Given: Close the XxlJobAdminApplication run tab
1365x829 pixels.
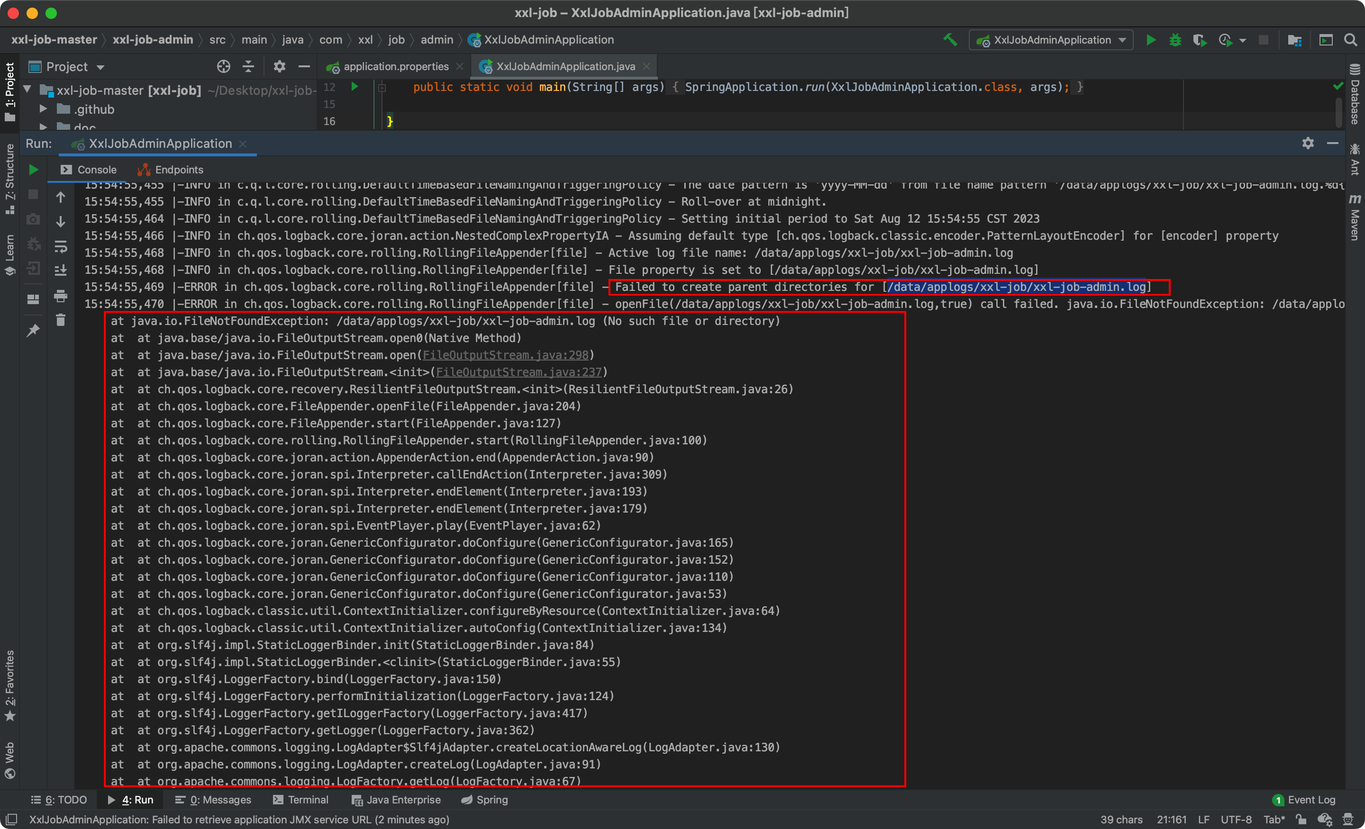Looking at the screenshot, I should click(x=242, y=144).
